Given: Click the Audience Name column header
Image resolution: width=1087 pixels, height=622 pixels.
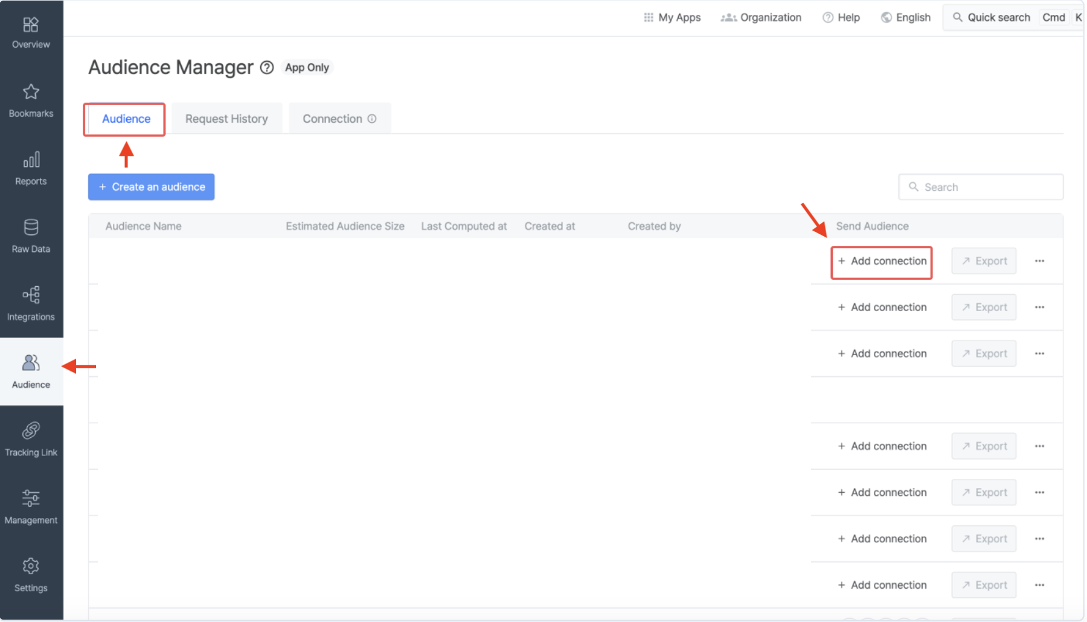Looking at the screenshot, I should tap(144, 226).
